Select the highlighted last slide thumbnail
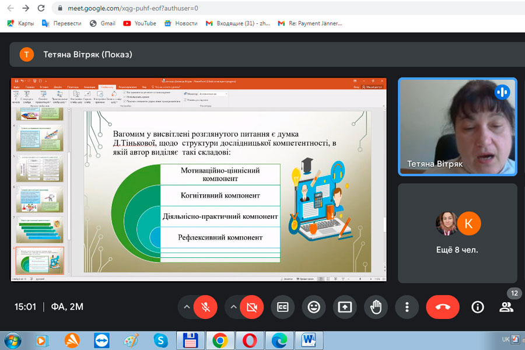 click(40, 261)
